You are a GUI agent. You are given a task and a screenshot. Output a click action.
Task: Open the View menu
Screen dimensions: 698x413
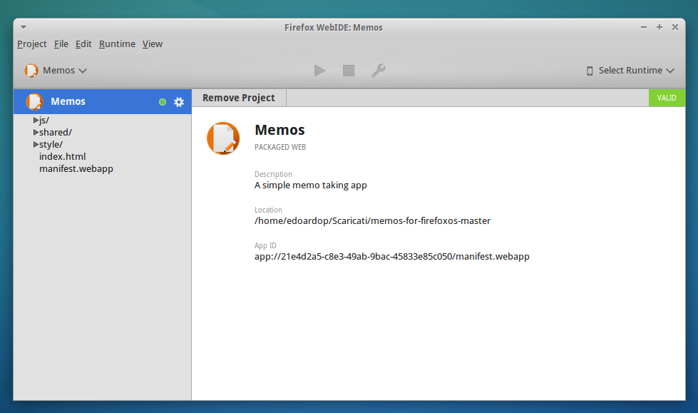tap(153, 44)
